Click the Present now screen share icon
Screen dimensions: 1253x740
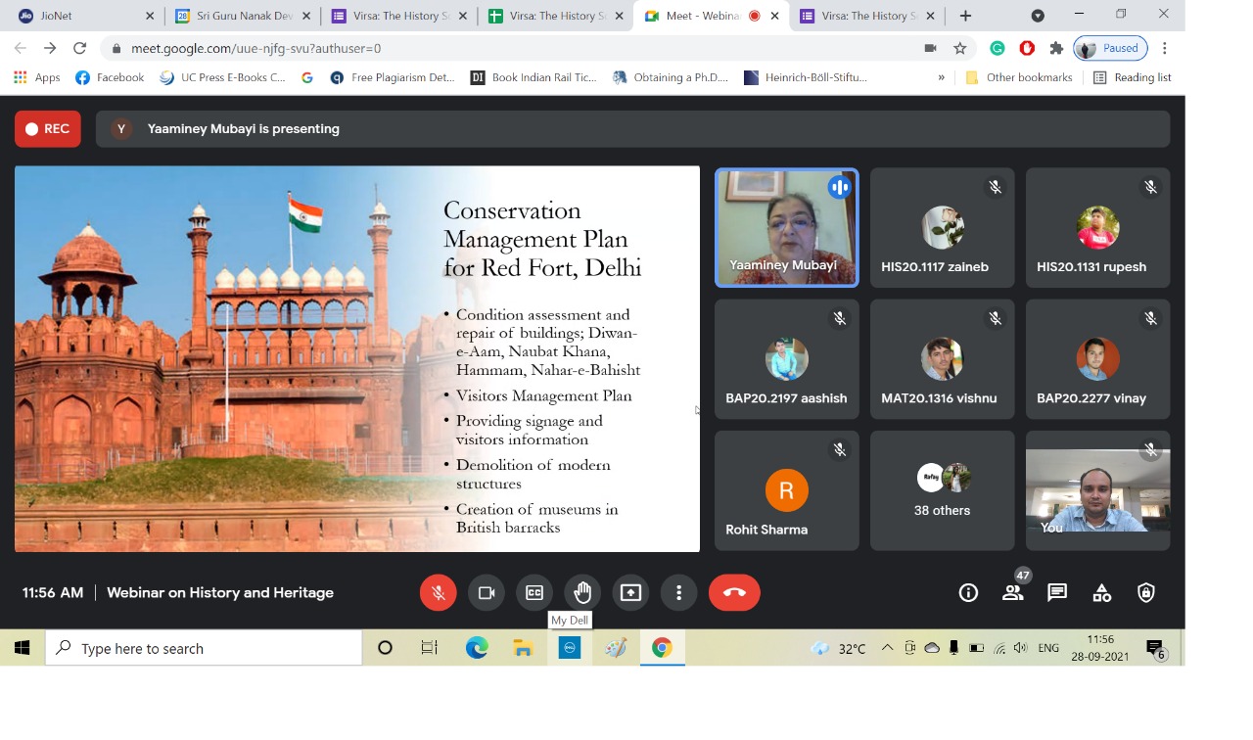pyautogui.click(x=630, y=593)
